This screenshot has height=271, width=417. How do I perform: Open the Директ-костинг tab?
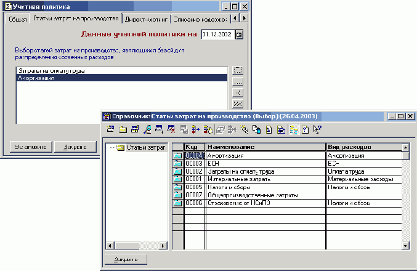pyautogui.click(x=146, y=20)
